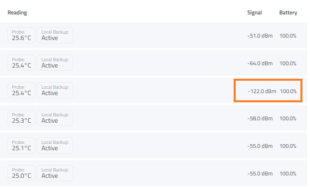Click Local Backup Active badge beside 25.6°C probe
310x187 pixels.
[55, 35]
